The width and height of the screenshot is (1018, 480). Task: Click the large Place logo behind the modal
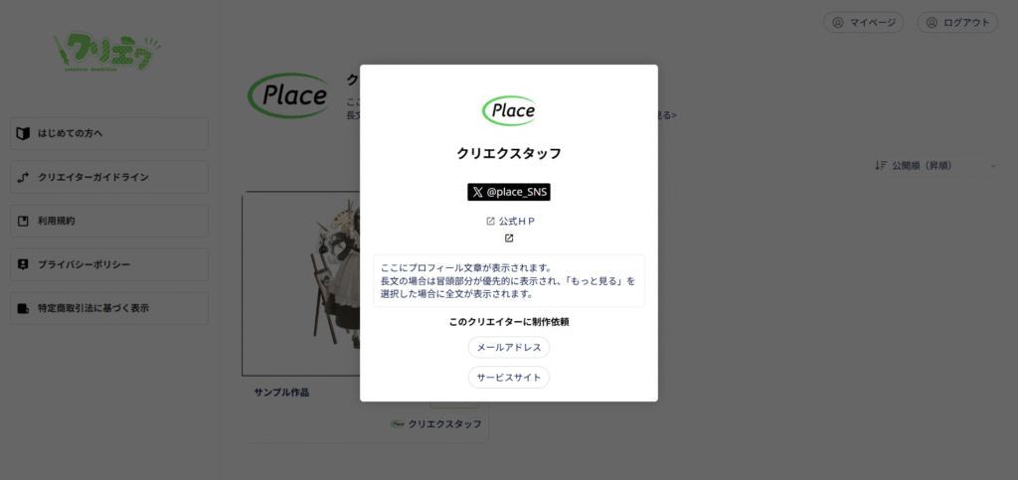click(289, 95)
